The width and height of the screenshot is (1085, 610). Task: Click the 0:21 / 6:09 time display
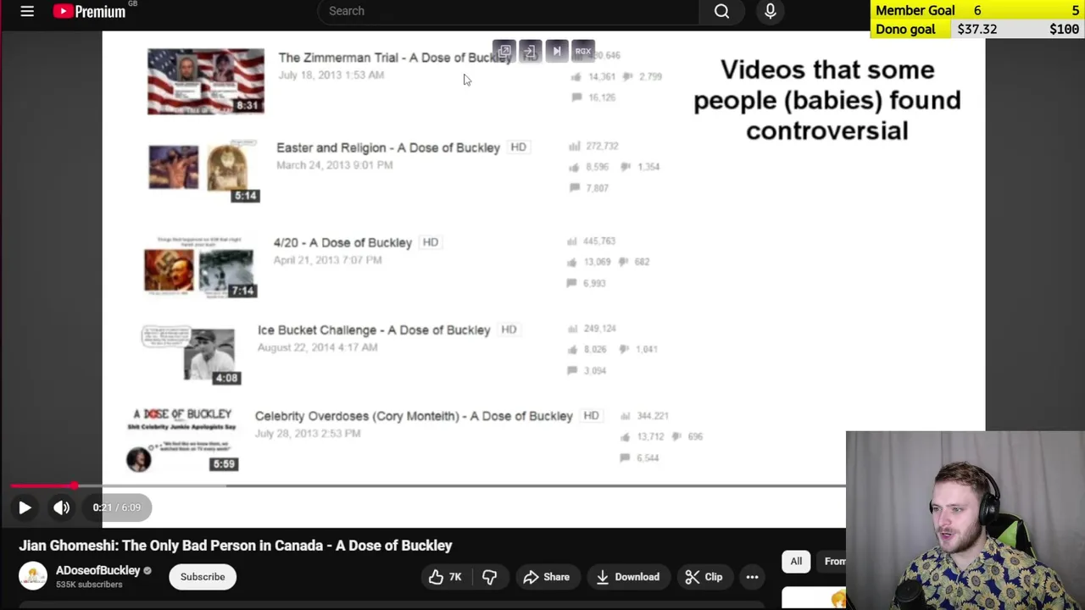[117, 507]
